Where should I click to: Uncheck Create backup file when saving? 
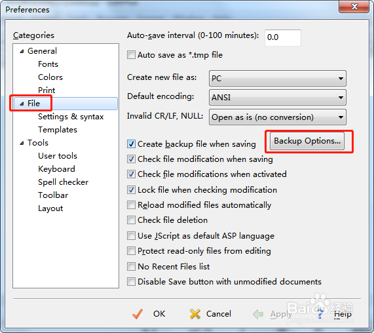click(x=131, y=144)
